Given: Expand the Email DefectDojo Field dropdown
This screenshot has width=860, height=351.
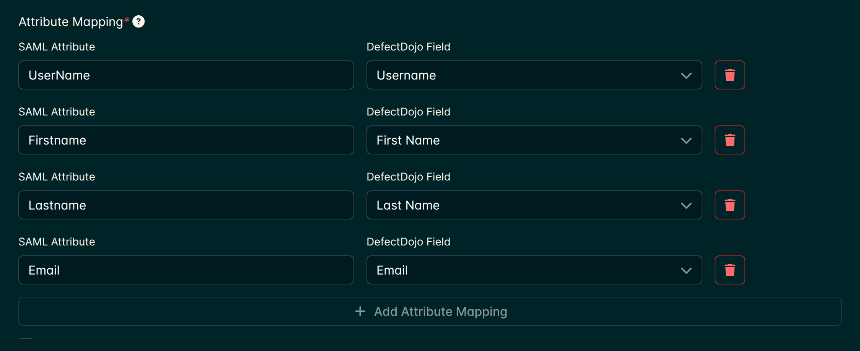Looking at the screenshot, I should point(534,270).
